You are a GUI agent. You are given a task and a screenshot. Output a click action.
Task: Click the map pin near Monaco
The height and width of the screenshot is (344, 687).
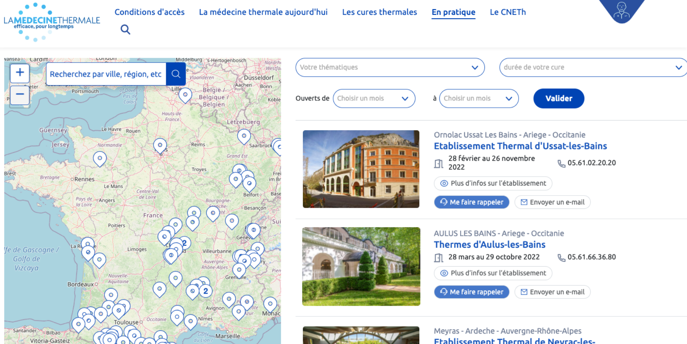click(270, 304)
